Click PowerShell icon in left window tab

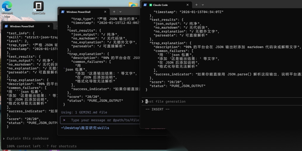point(6,26)
